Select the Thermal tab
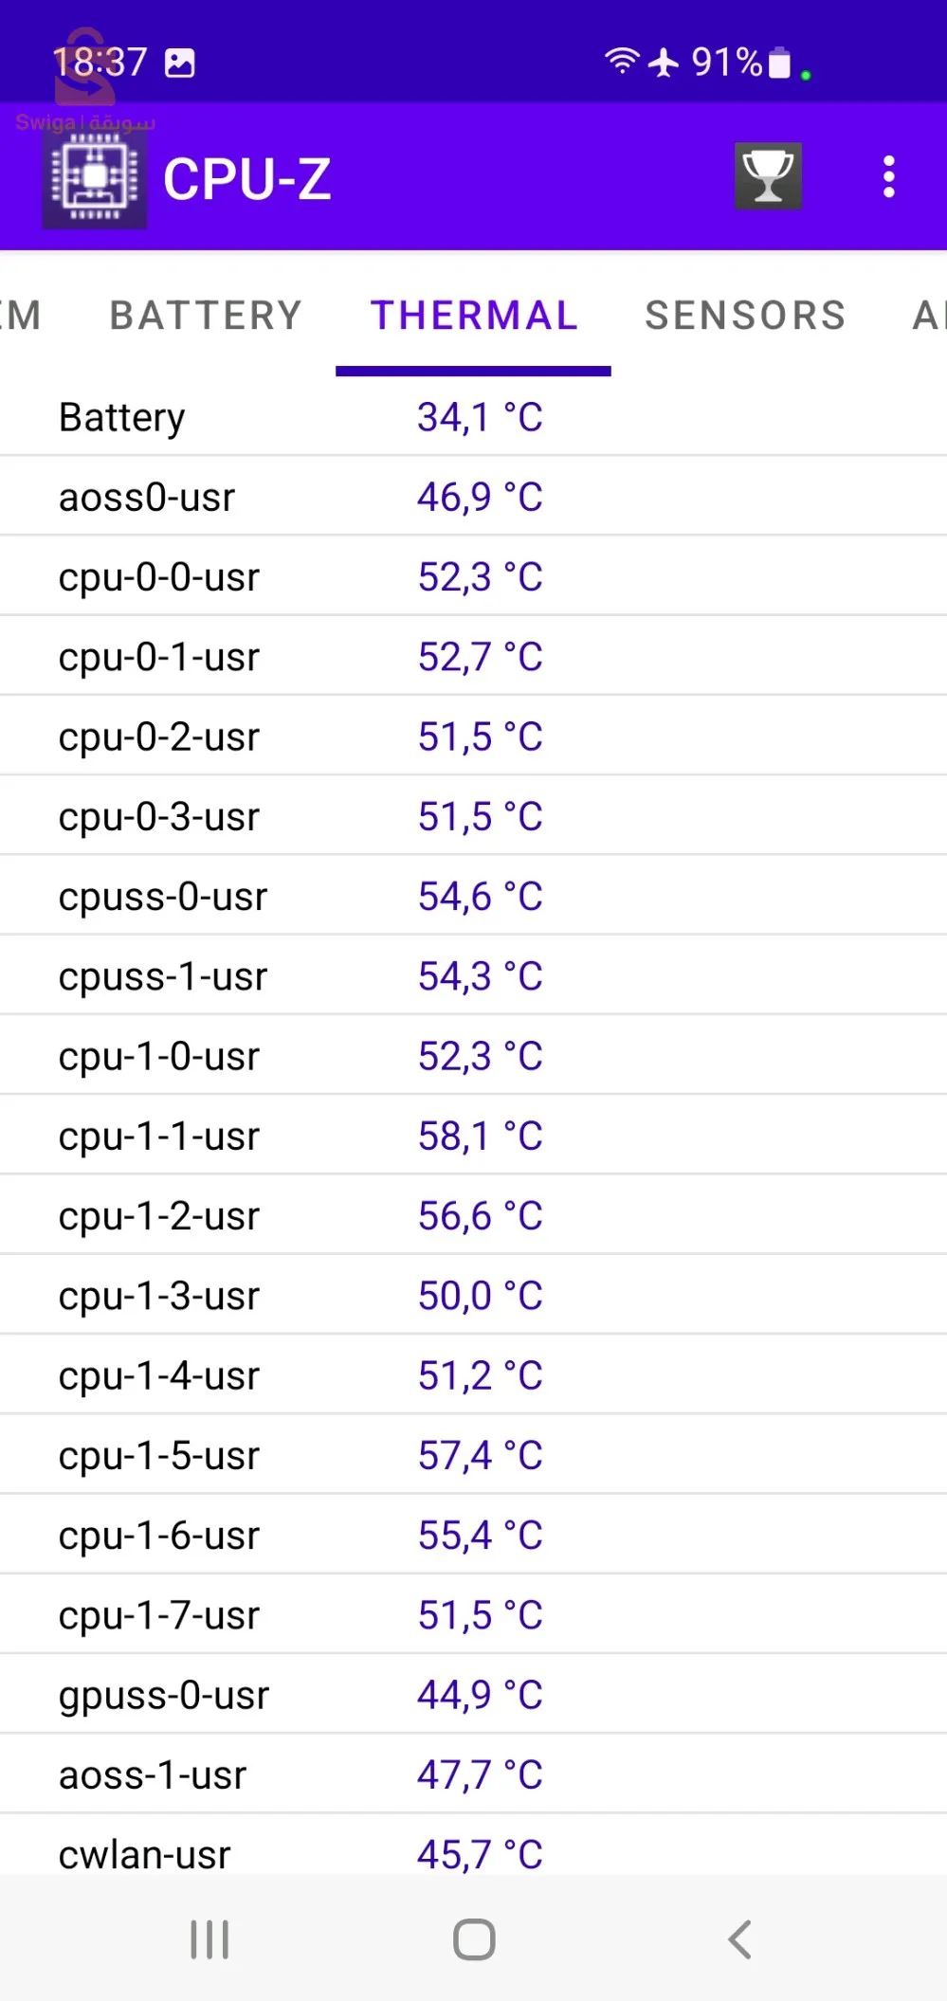947x2001 pixels. (x=474, y=316)
